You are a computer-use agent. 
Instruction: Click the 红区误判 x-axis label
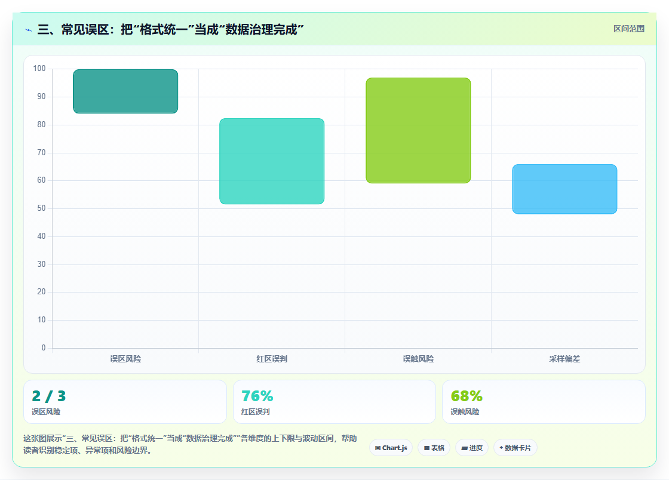(272, 359)
